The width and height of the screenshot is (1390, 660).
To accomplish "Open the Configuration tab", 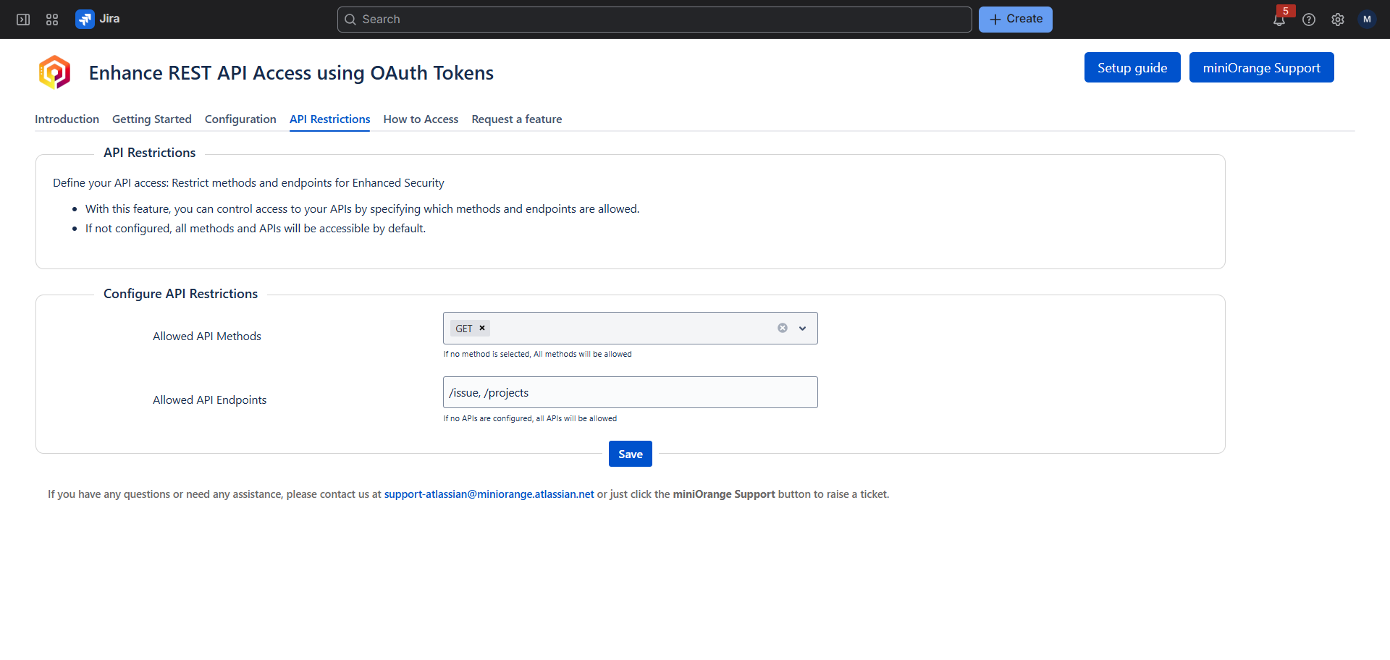I will pyautogui.click(x=240, y=119).
